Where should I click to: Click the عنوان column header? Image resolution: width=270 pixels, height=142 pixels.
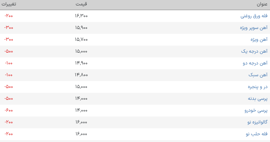click(262, 4)
